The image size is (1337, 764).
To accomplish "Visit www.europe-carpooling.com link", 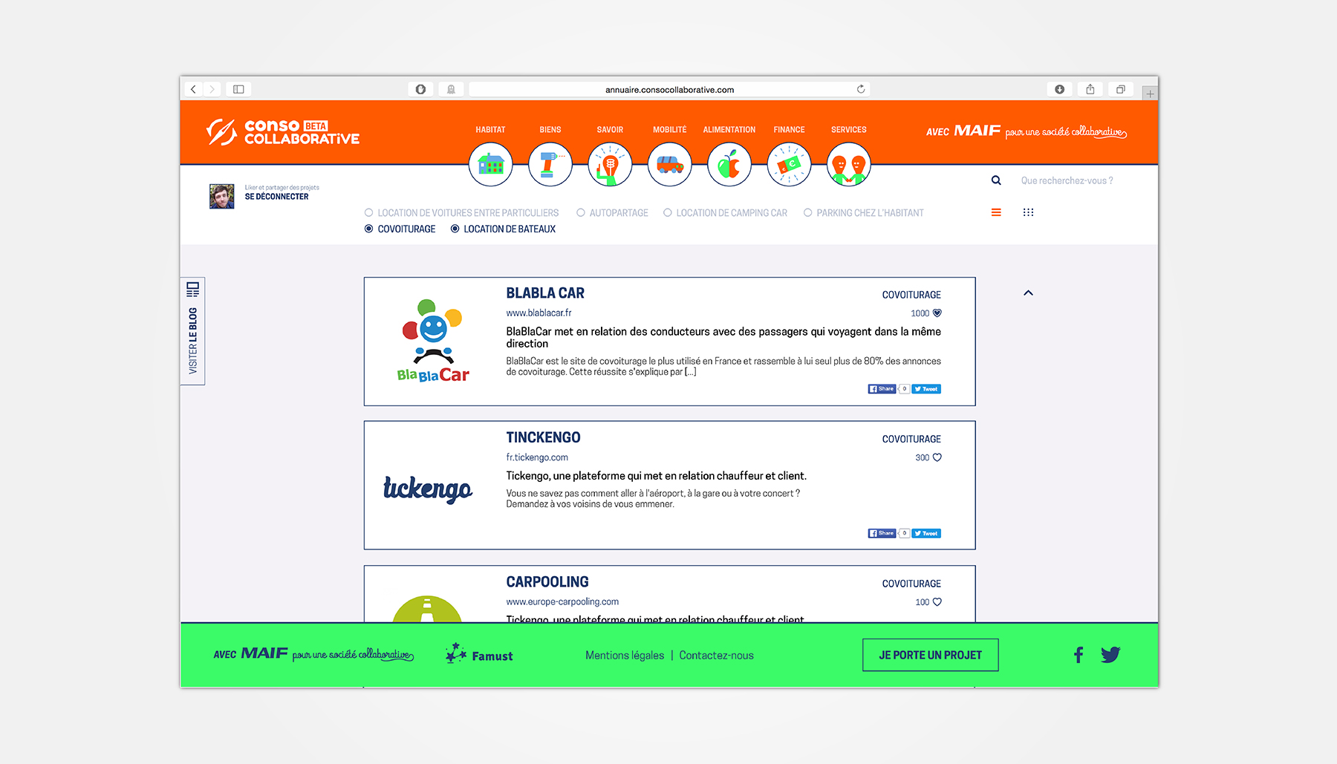I will tap(562, 602).
